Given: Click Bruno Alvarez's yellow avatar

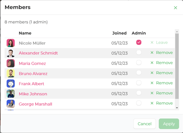Looking at the screenshot, I should tap(11, 73).
